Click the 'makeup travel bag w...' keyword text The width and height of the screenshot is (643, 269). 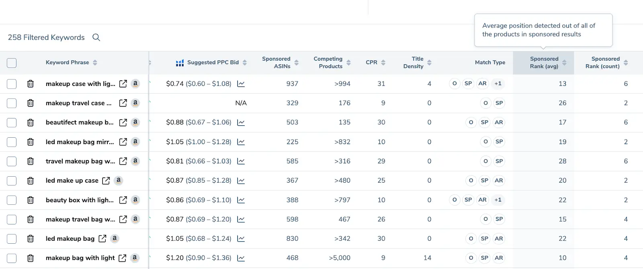pyautogui.click(x=80, y=219)
